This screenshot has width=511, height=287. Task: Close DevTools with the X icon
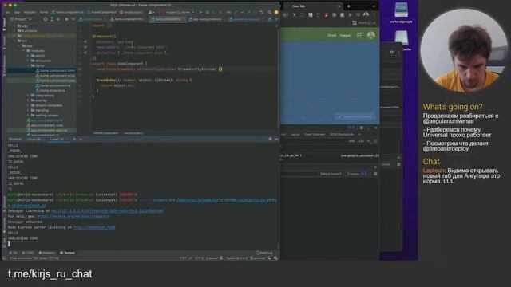click(x=376, y=128)
